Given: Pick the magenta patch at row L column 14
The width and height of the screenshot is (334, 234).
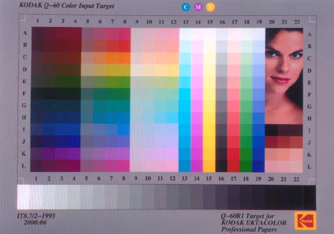Looking at the screenshot, I should [196, 166].
